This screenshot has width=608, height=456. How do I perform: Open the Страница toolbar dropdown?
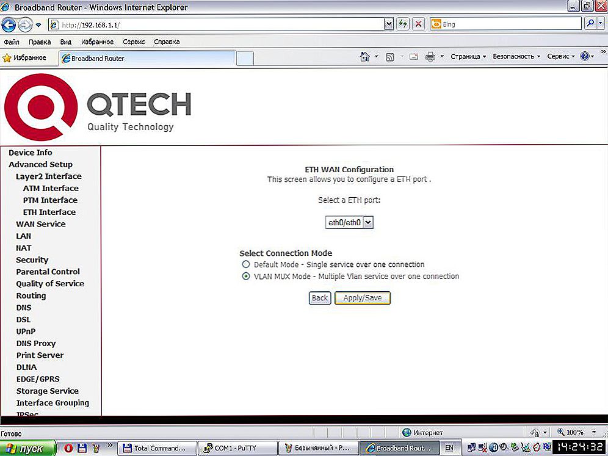click(468, 57)
